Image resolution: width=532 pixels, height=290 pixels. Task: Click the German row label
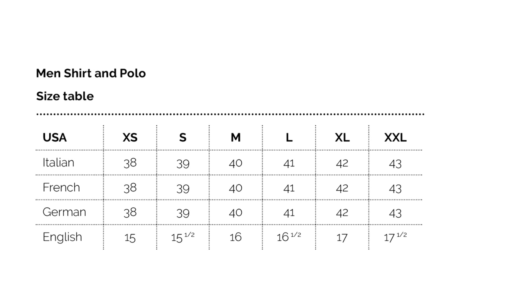[x=64, y=212]
